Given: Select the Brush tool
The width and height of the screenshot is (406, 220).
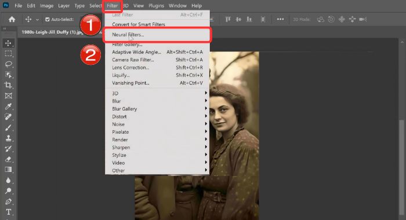Looking at the screenshot, I should tap(8, 127).
